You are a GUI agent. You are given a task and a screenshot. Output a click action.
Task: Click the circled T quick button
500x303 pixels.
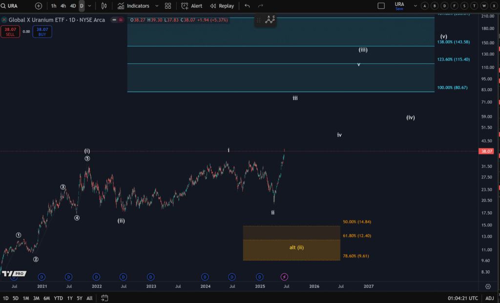[474, 6]
